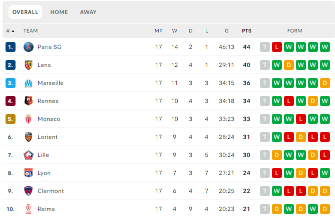The image size is (335, 217).
Task: Sort standings by PTS column header
Action: pos(246,31)
